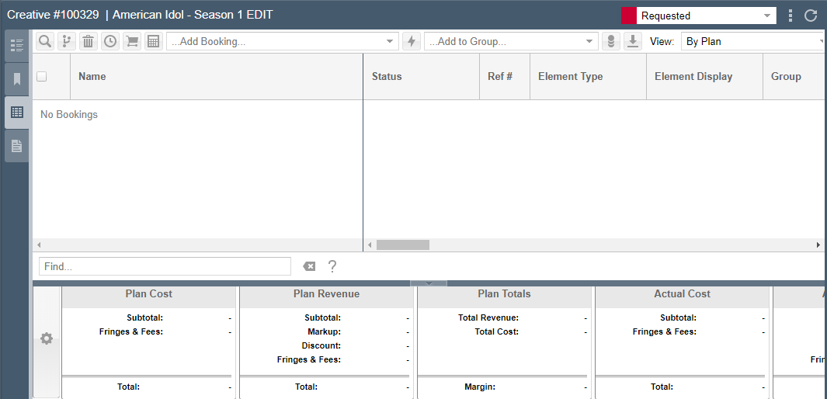
Task: Click the red status color swatch
Action: [629, 16]
